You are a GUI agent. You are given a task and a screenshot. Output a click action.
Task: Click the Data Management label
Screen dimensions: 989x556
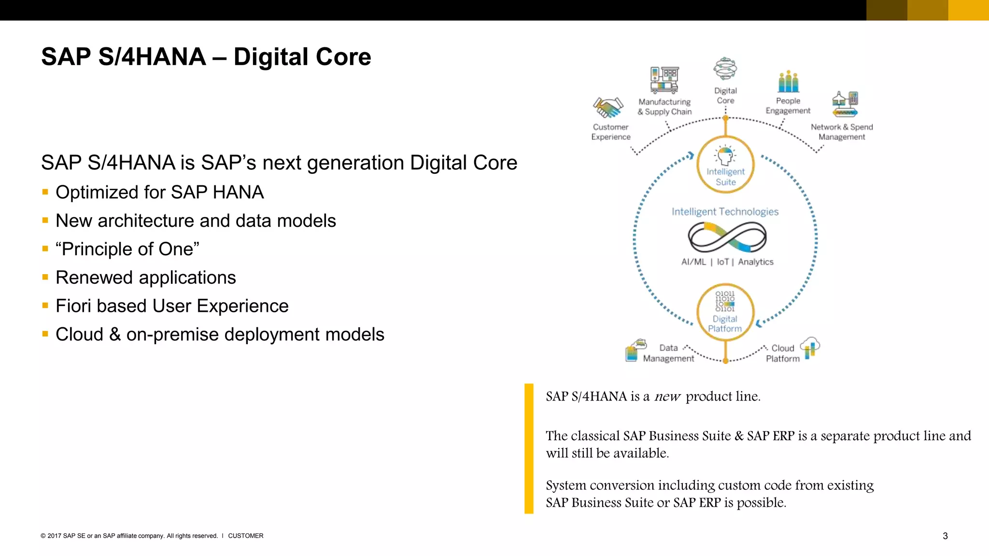coord(668,353)
